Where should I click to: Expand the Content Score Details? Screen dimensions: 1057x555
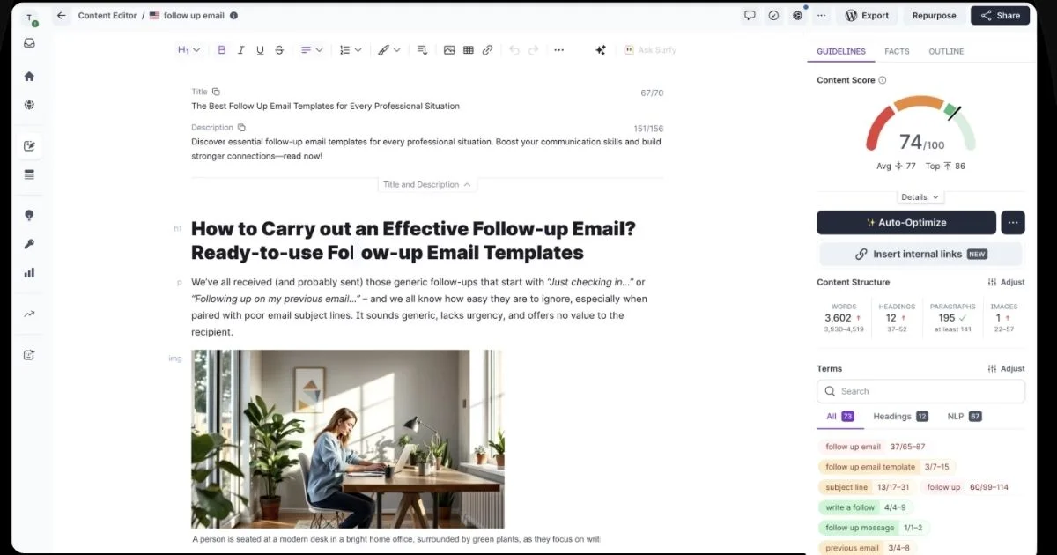[x=920, y=197]
